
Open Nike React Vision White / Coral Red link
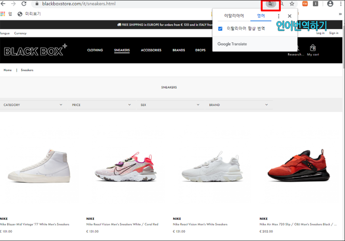pos(122,224)
